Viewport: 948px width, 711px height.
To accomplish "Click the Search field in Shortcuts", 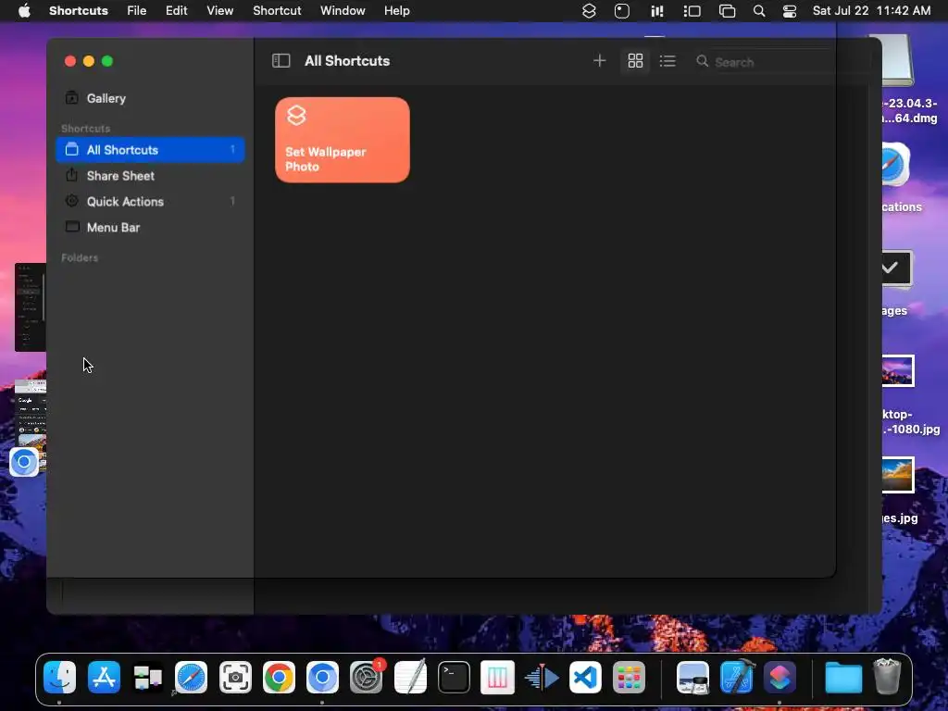I will pos(780,62).
